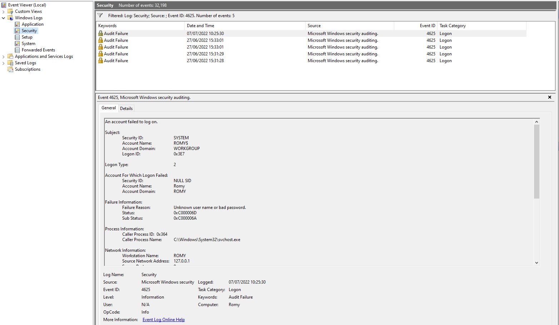This screenshot has width=559, height=325.
Task: Click padlock icon of 07/07/2022 10:25:30 event
Action: tap(100, 33)
